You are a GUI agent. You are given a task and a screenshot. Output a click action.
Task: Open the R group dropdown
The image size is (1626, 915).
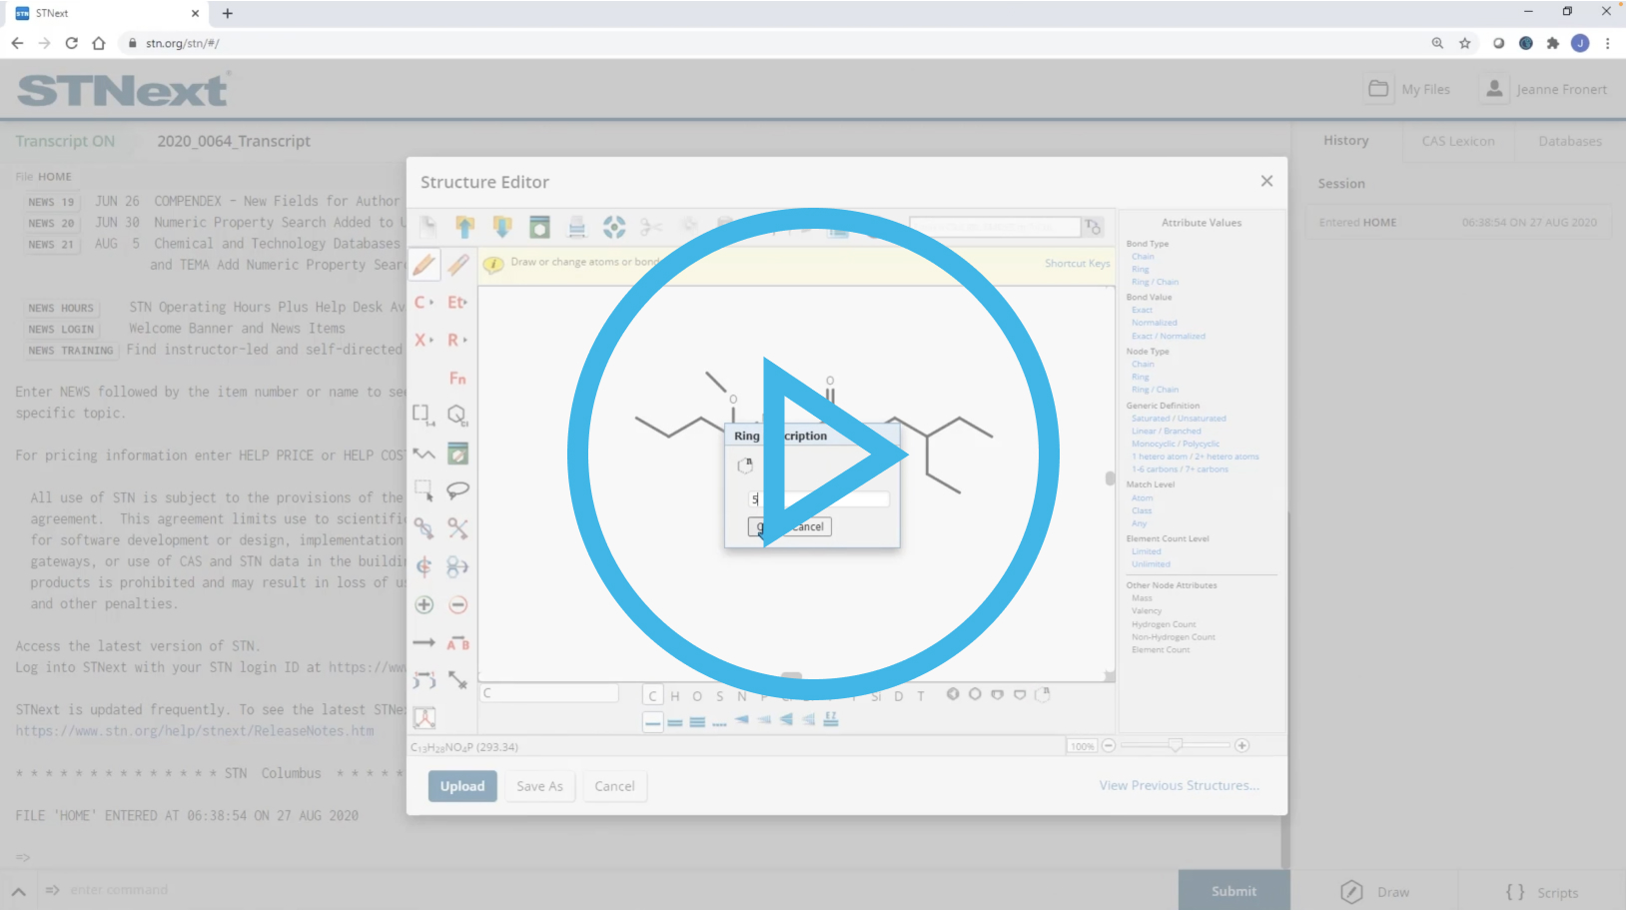pos(457,340)
